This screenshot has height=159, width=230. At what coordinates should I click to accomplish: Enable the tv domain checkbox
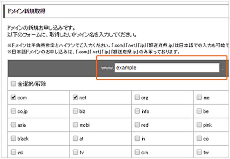[75, 152]
